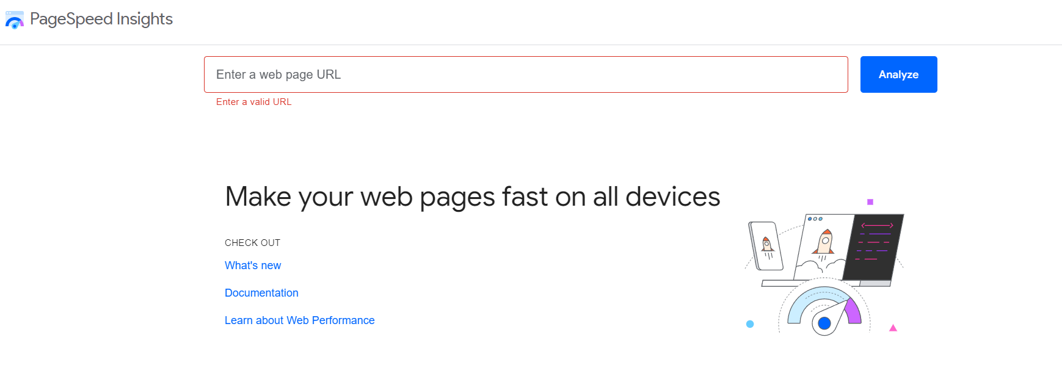Click the blue needle on the gauge graphic

pyautogui.click(x=825, y=322)
